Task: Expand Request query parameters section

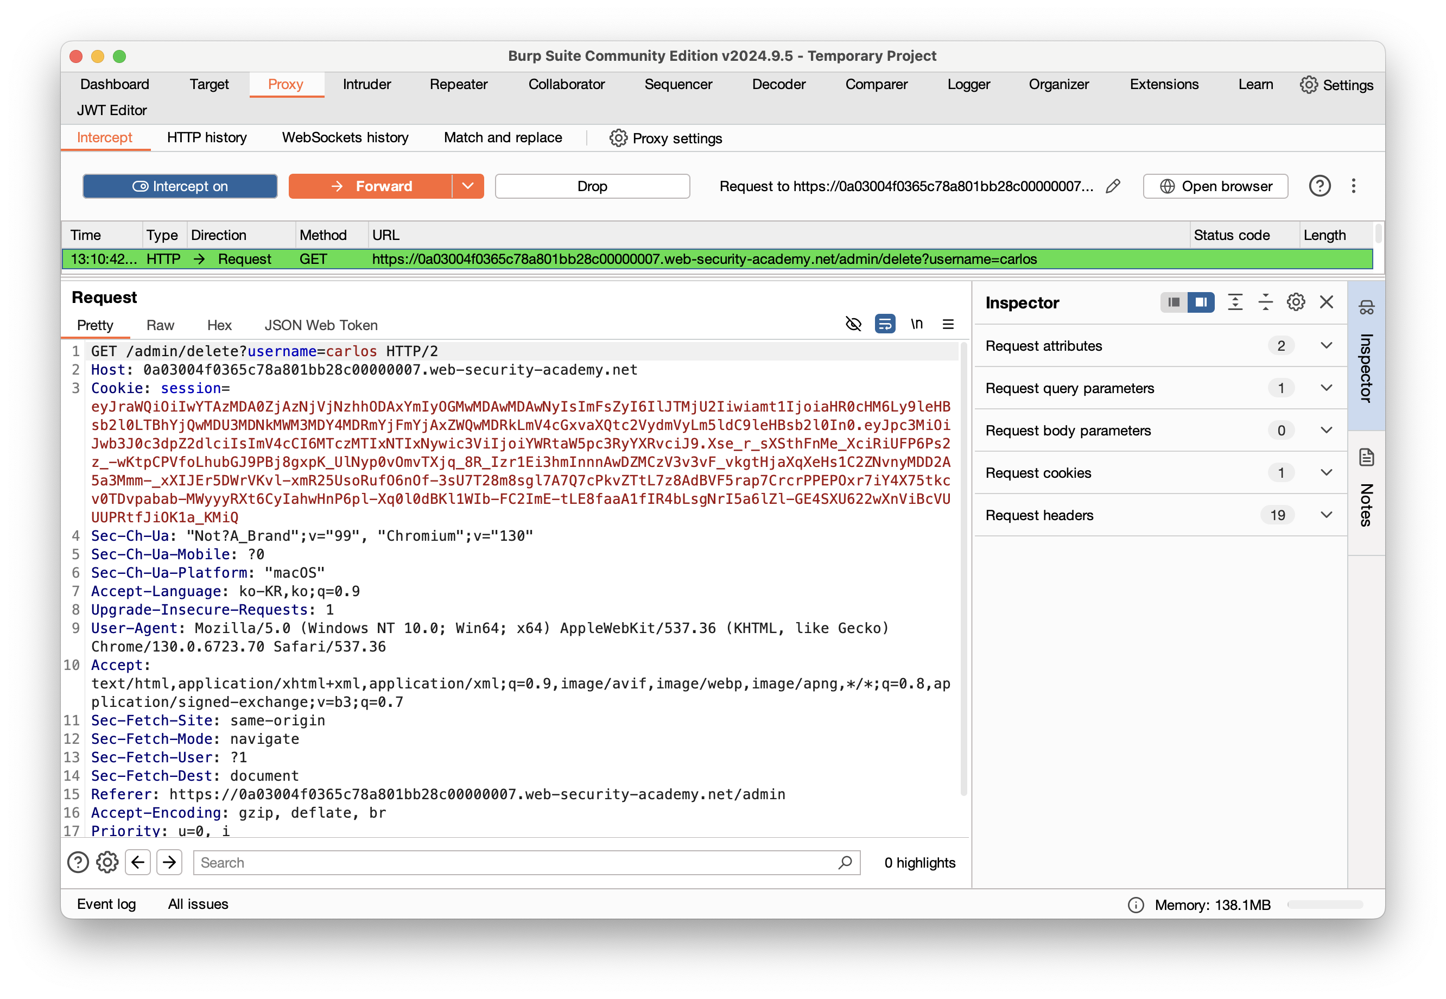Action: coord(1326,388)
